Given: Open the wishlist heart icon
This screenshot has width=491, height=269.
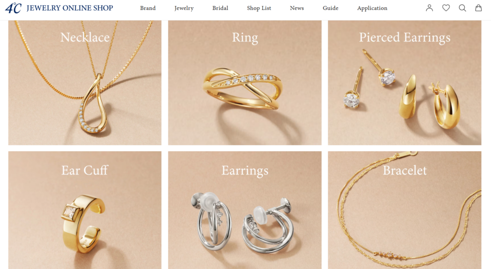Looking at the screenshot, I should click(x=446, y=8).
